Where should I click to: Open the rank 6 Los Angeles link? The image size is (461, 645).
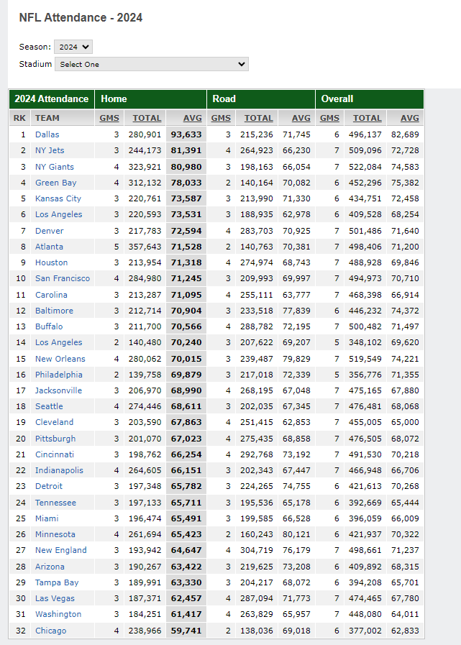point(58,214)
